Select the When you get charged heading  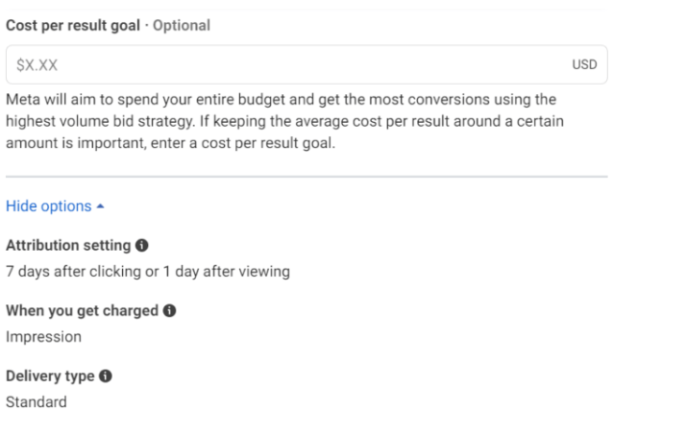click(x=82, y=311)
